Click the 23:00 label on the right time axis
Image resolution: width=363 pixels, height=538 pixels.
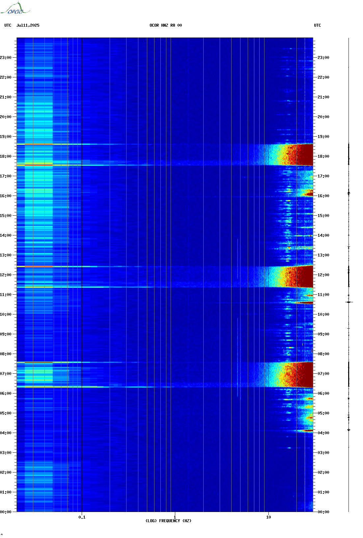click(323, 58)
